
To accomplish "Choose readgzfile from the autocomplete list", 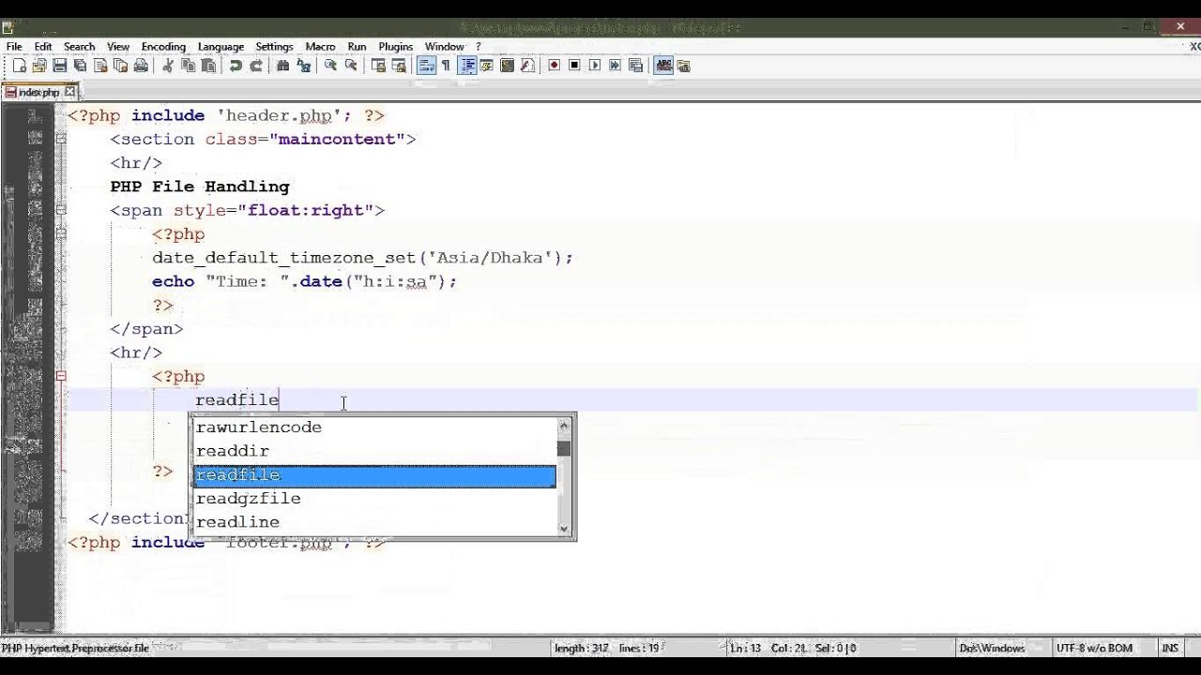I will (374, 499).
